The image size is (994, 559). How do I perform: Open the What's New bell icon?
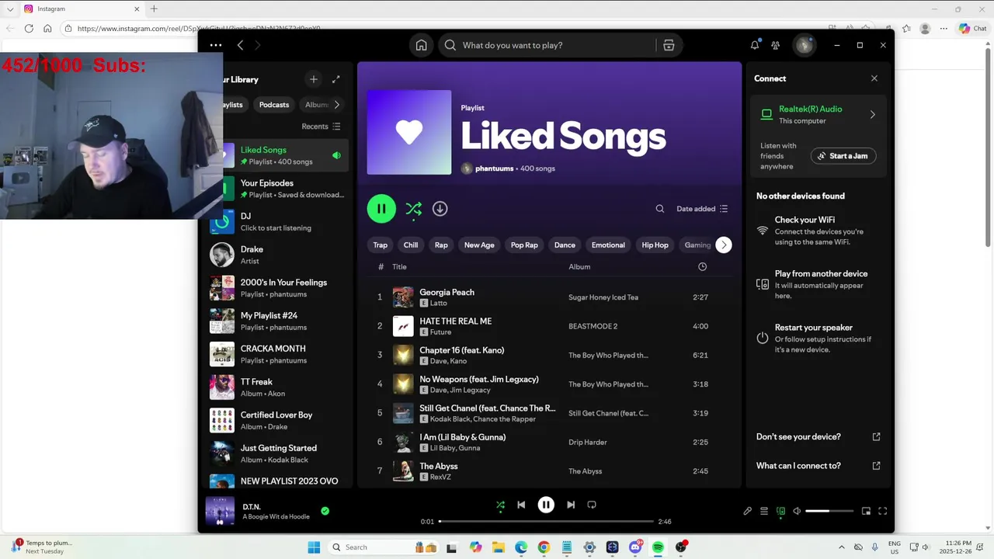click(754, 45)
